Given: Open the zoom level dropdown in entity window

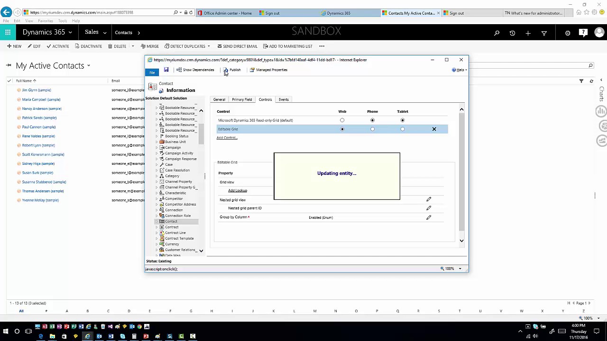Looking at the screenshot, I should (460, 269).
